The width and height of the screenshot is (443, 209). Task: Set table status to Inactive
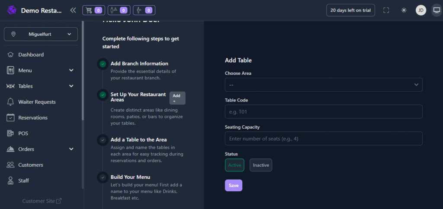coord(260,165)
